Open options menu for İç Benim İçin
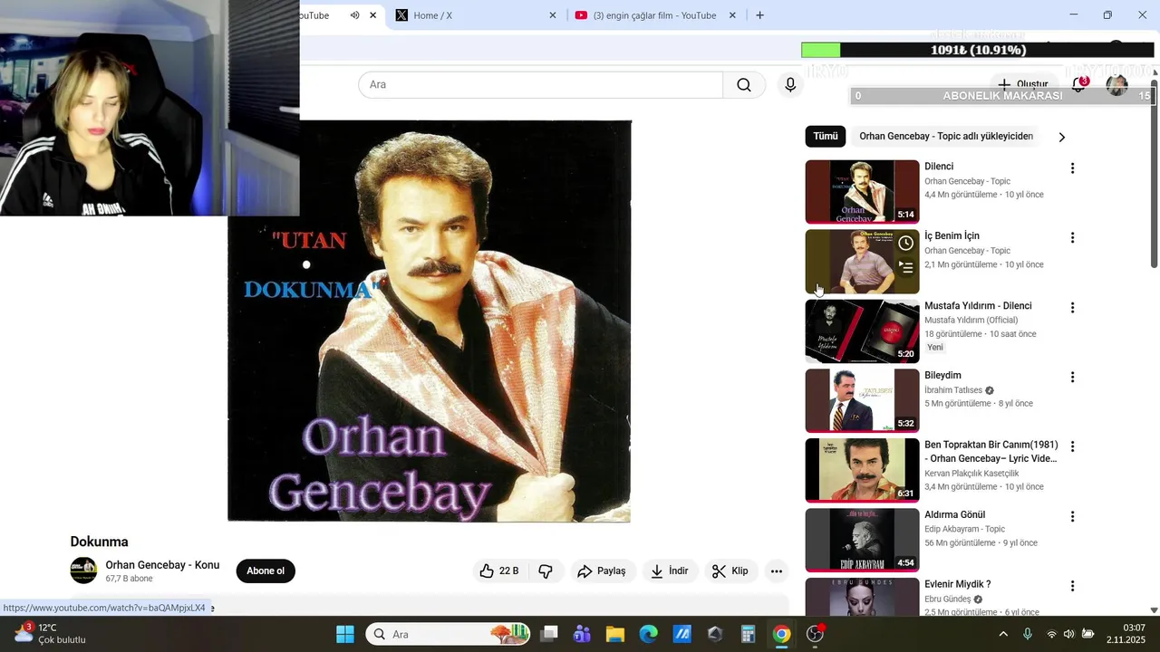This screenshot has height=652, width=1160. pyautogui.click(x=1072, y=238)
